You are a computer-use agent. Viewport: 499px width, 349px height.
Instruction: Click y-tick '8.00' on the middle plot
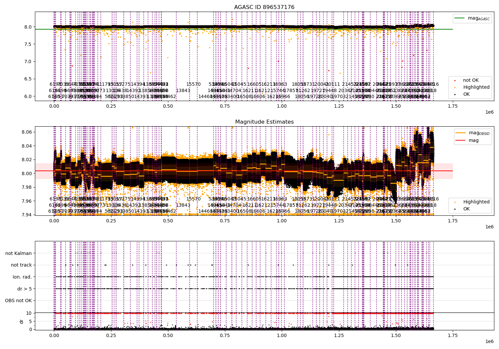[x=27, y=174]
